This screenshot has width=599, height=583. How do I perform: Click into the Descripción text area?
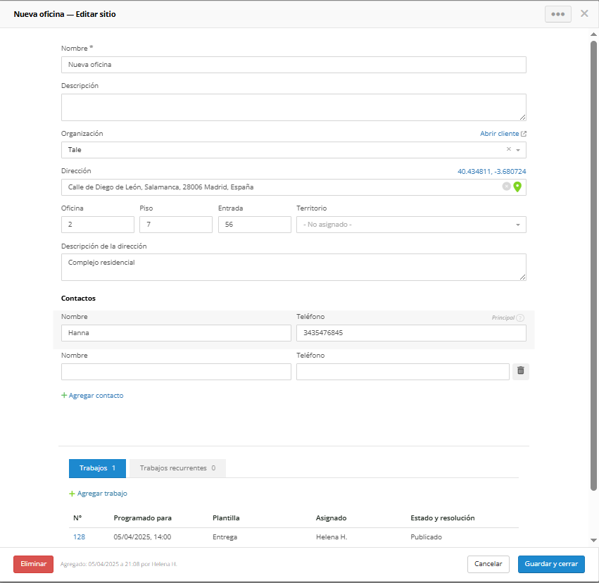(294, 107)
